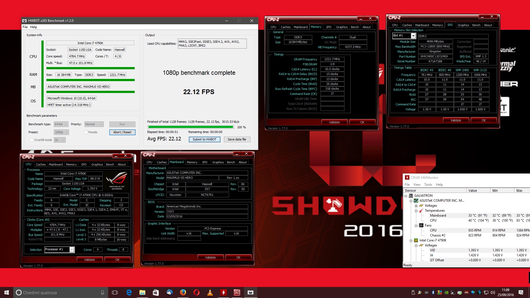Open the volume control tray icon

point(493,292)
